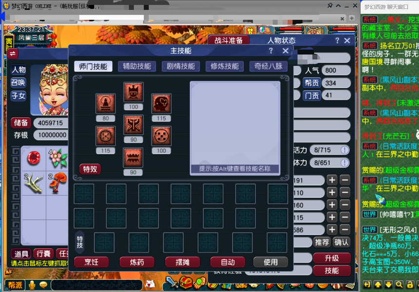Select the top skill icon labeled 100
Viewport: 419px width, 292px height.
pos(133,92)
